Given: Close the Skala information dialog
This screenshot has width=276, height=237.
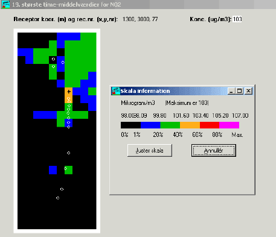Looking at the screenshot, I should pyautogui.click(x=249, y=91).
